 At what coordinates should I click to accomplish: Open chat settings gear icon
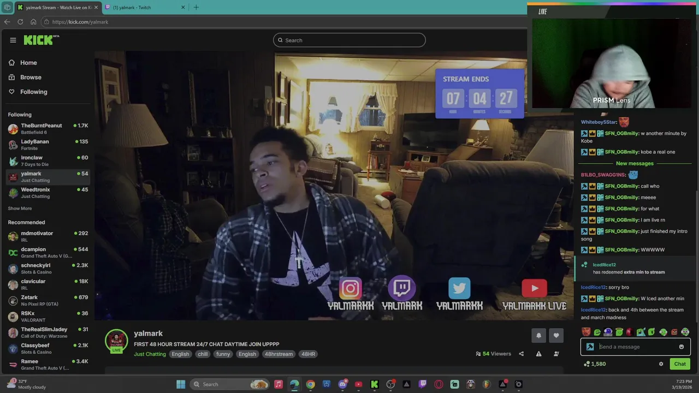[661, 364]
